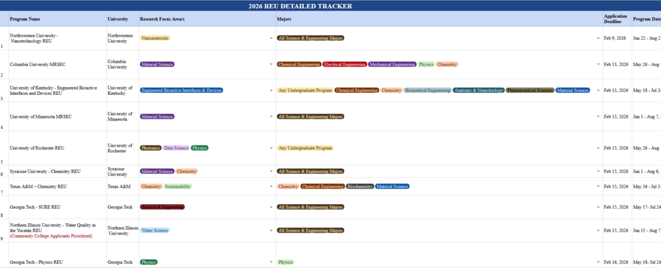Select the University of Minnesota MRSEC program cell
Viewport: 661px width, 268px height.
[57, 117]
